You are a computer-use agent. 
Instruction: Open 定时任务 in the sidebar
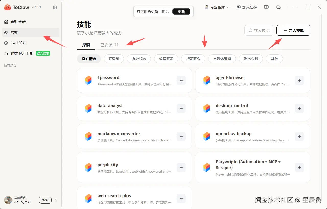[31, 43]
